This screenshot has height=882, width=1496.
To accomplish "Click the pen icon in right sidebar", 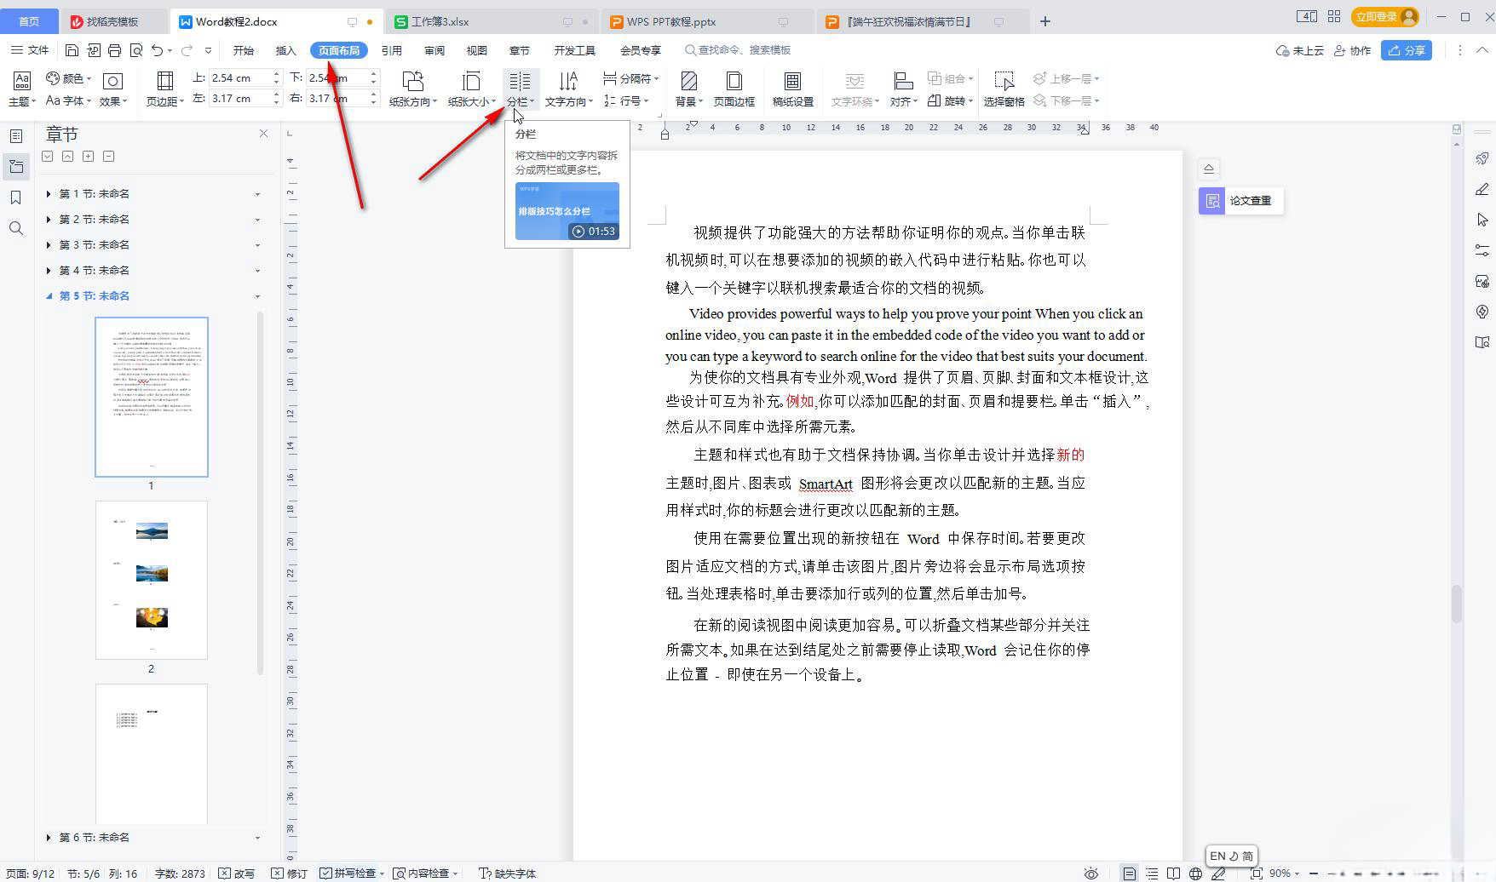I will click(1482, 189).
